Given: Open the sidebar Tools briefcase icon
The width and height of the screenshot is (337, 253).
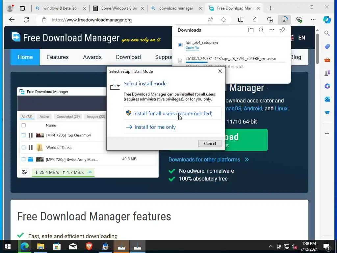Looking at the screenshot, I should click(327, 60).
